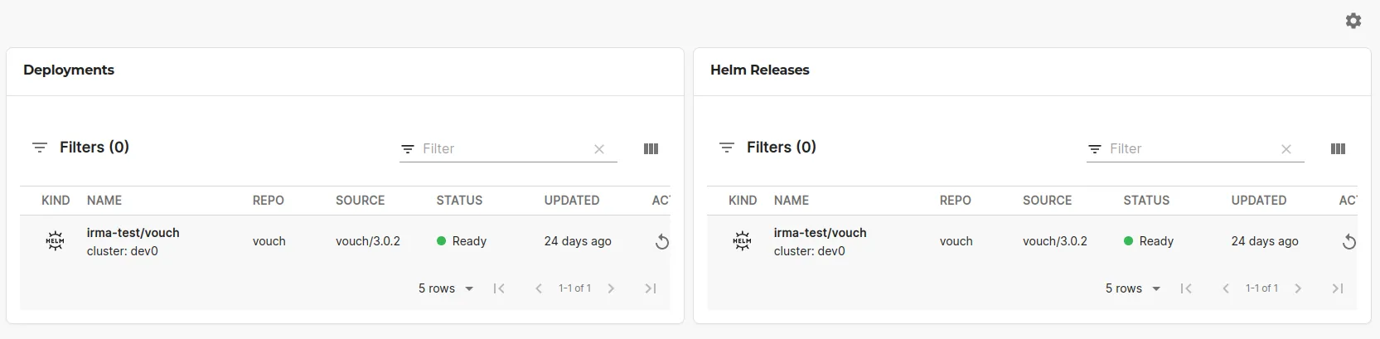
Task: Open rows-per-page dropdown in Deployments
Action: point(446,288)
